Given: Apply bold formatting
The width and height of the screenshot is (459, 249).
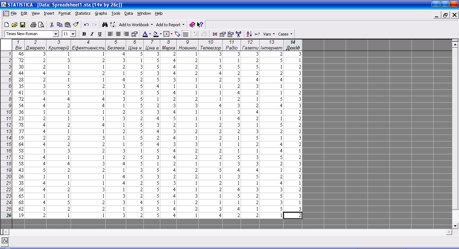Looking at the screenshot, I should (84, 34).
